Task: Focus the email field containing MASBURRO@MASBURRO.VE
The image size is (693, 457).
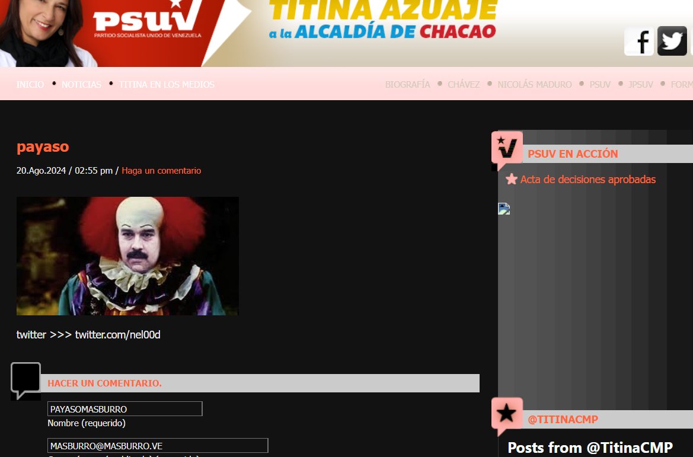Action: pyautogui.click(x=158, y=446)
